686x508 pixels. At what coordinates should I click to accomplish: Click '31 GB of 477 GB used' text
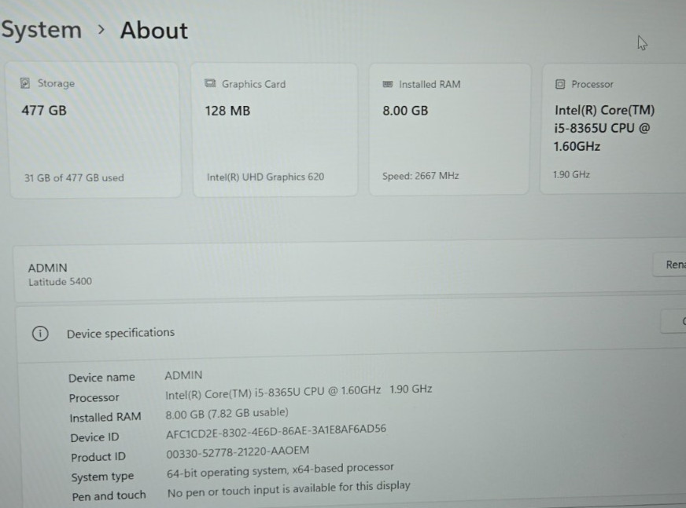click(x=74, y=177)
